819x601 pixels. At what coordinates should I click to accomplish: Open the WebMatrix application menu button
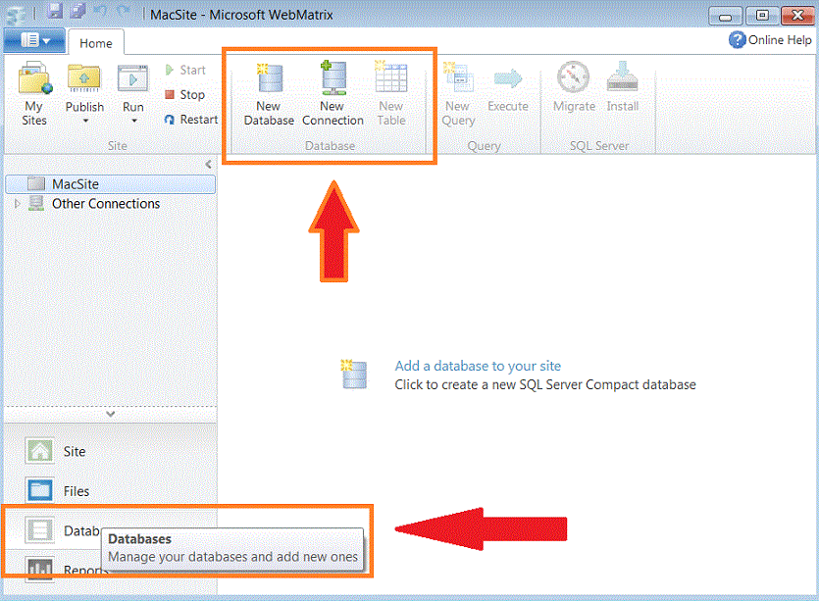click(x=34, y=41)
